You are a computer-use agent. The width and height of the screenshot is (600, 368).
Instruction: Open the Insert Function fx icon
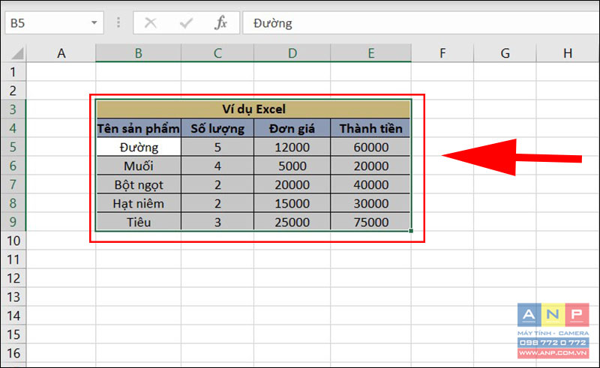click(x=220, y=23)
